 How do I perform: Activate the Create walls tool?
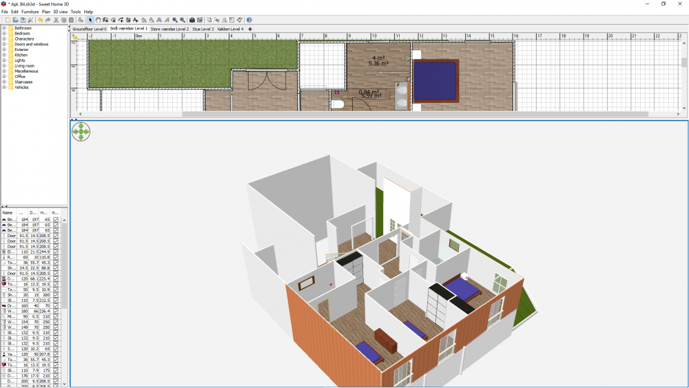click(x=105, y=20)
